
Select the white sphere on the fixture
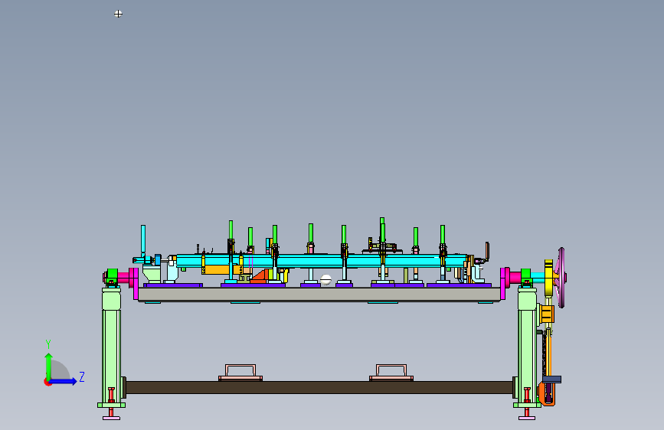pos(325,279)
